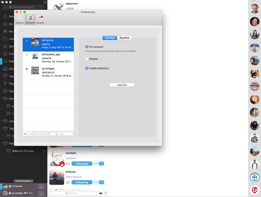Switch to the Blacklist tab

pos(124,38)
